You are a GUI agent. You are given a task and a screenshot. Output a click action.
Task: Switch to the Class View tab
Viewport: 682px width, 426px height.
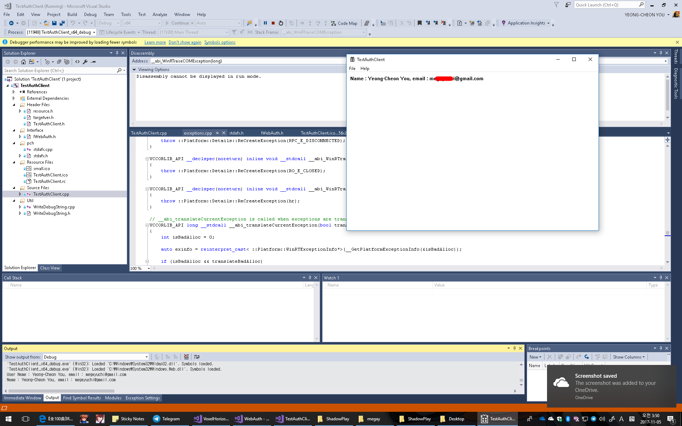click(50, 268)
